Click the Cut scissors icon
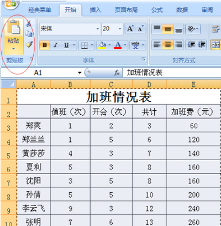The width and height of the screenshot is (221, 226). [x=29, y=23]
